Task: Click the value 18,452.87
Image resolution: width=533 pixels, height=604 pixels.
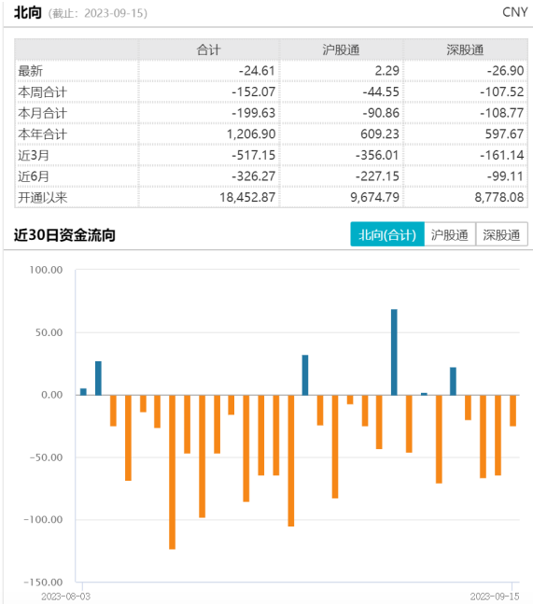Action: pos(247,198)
